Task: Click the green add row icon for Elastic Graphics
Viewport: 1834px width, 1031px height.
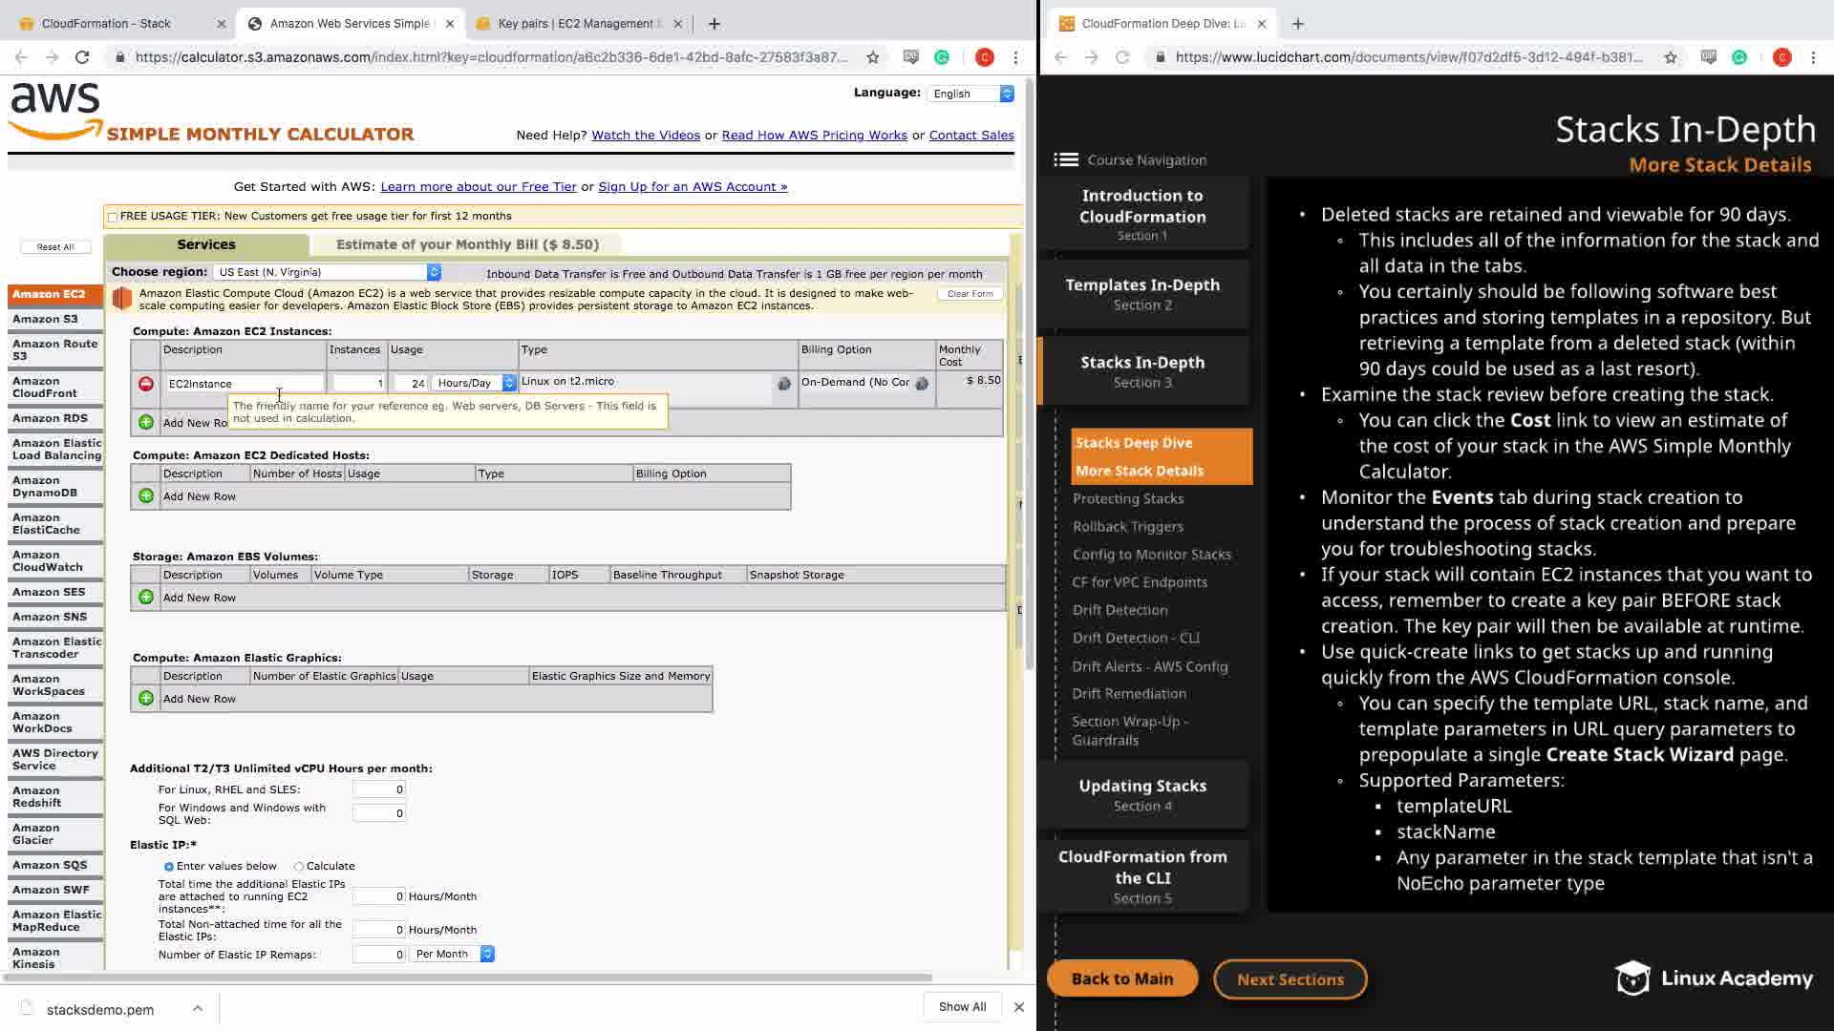Action: tap(145, 699)
